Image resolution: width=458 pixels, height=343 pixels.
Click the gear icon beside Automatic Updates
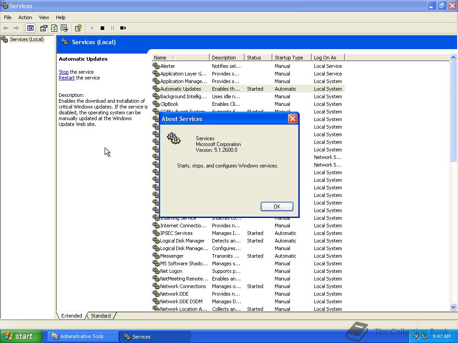click(x=156, y=89)
